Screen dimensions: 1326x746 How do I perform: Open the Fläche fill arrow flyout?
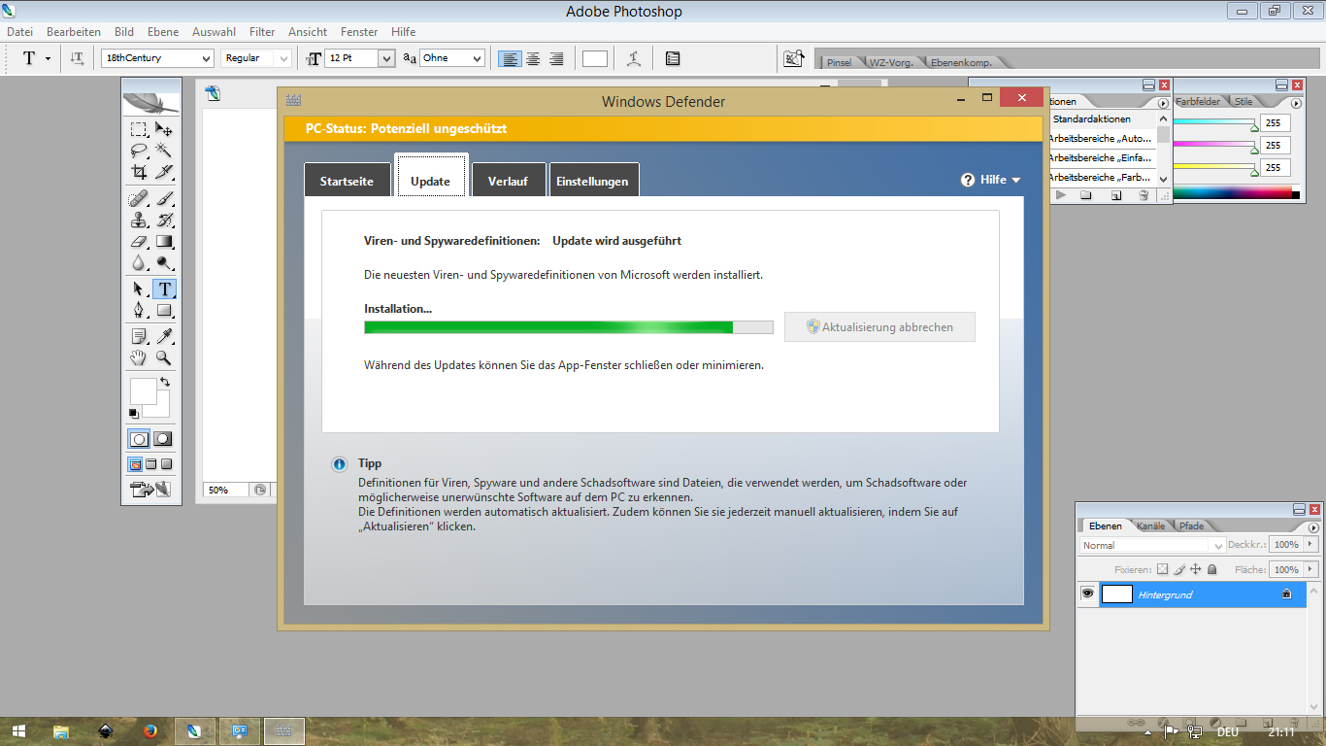(1310, 569)
